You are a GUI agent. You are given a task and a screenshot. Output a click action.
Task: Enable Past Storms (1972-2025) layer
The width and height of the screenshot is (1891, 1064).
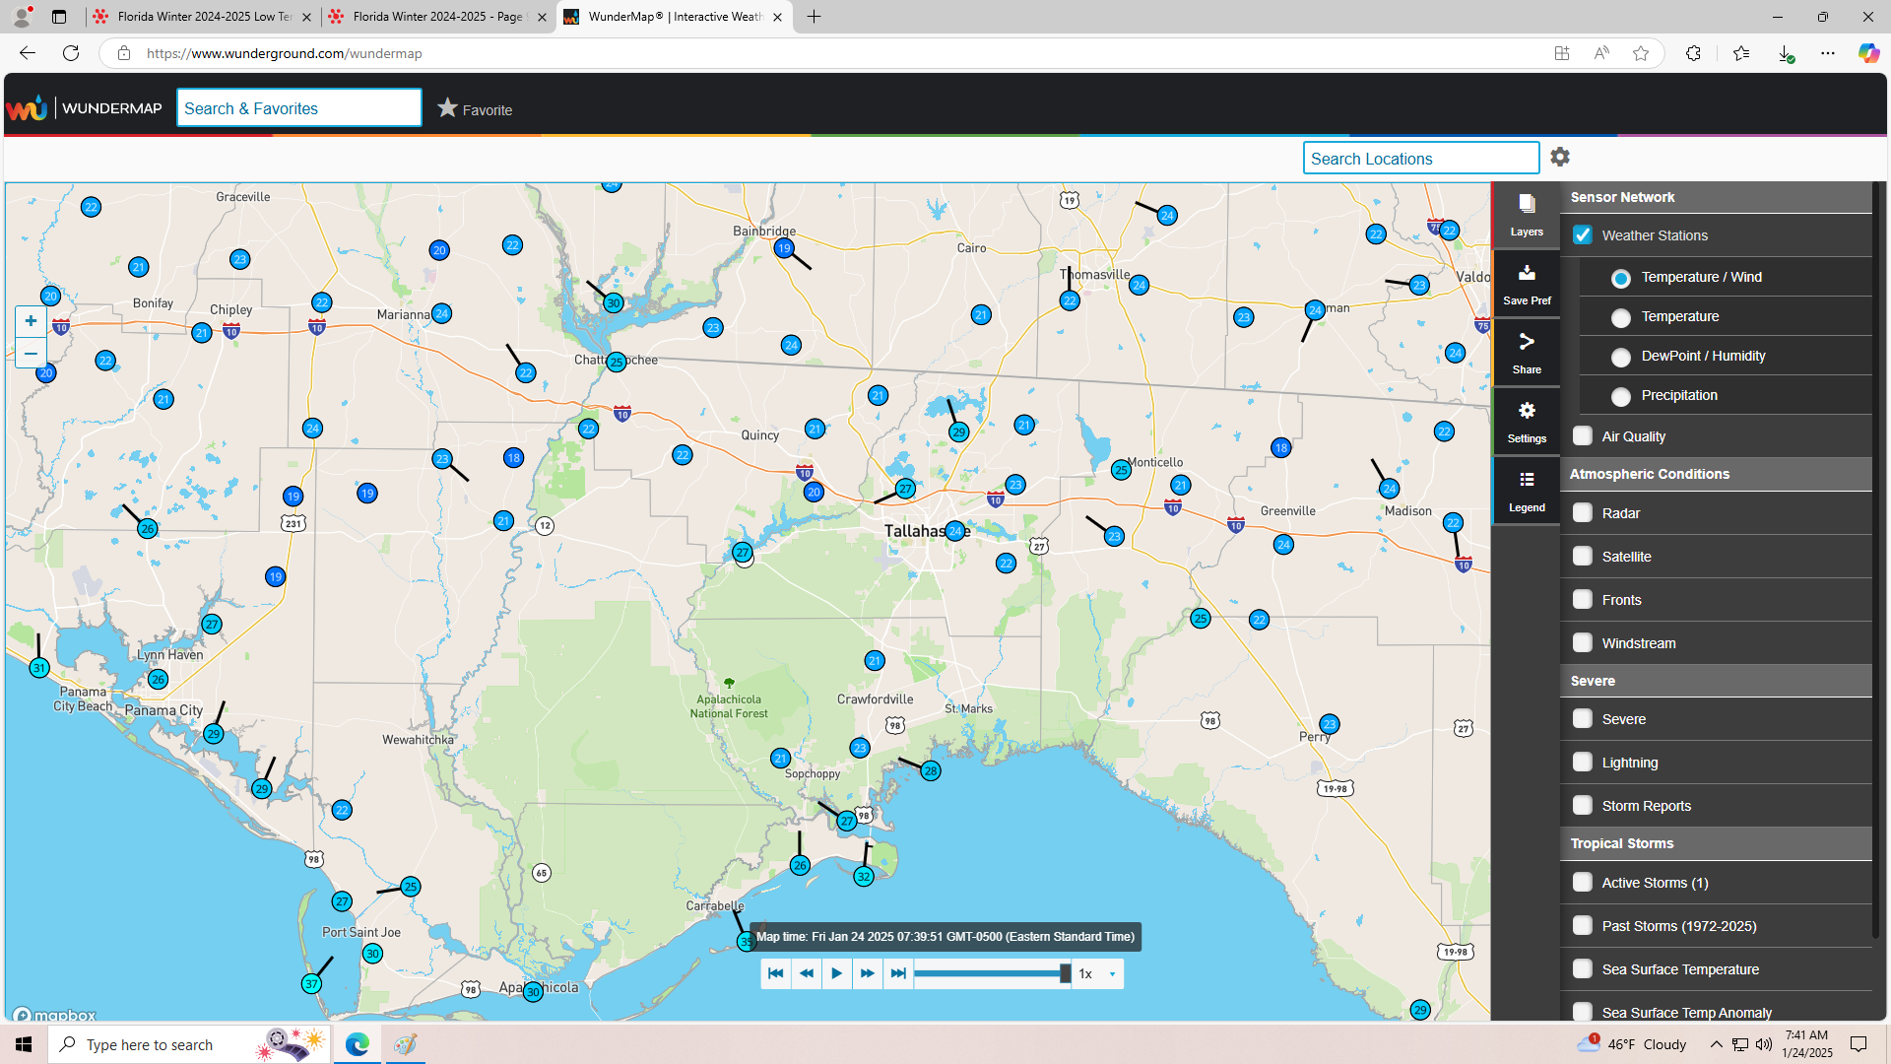(1583, 925)
